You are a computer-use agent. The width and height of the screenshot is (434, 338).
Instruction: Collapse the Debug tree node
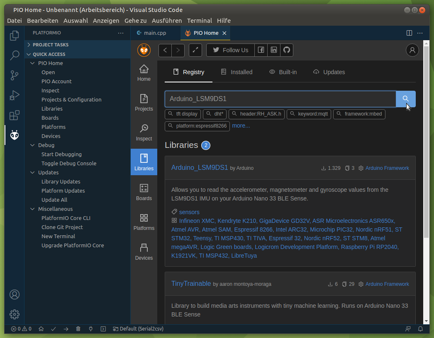[32, 145]
